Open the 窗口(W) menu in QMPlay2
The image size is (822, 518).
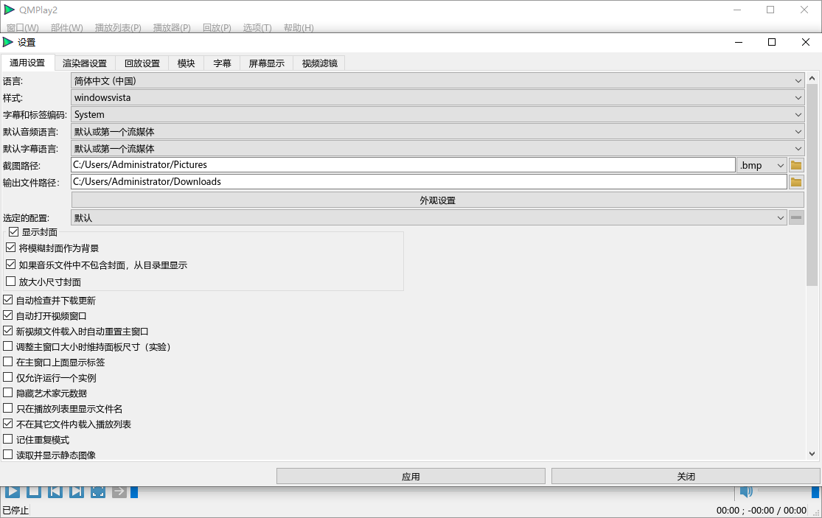[x=23, y=27]
